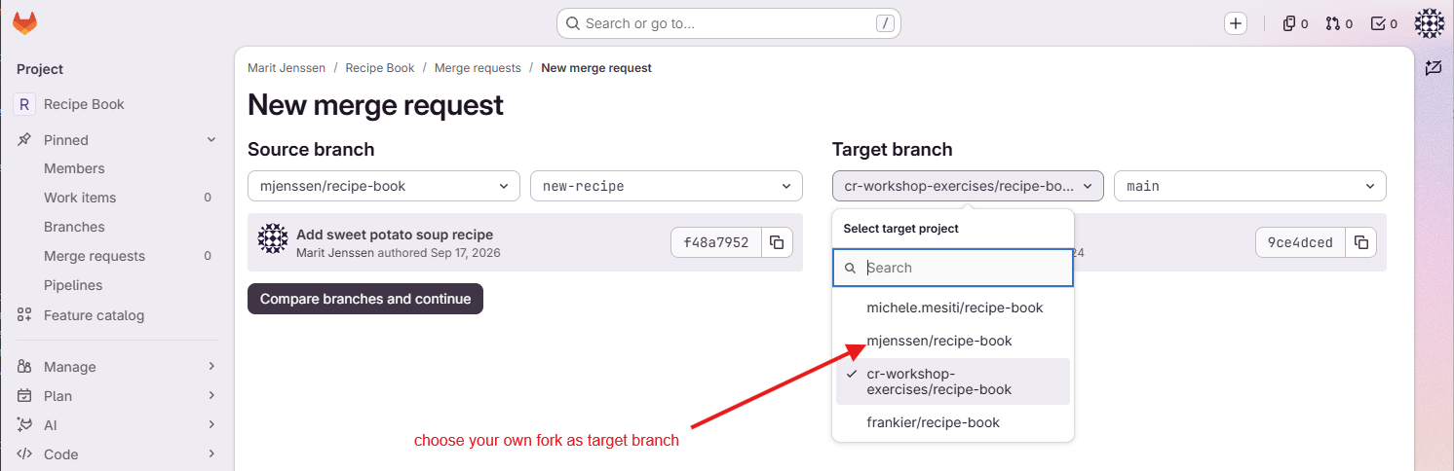The image size is (1454, 471).
Task: Open the main target branch dropdown
Action: pos(1250,186)
